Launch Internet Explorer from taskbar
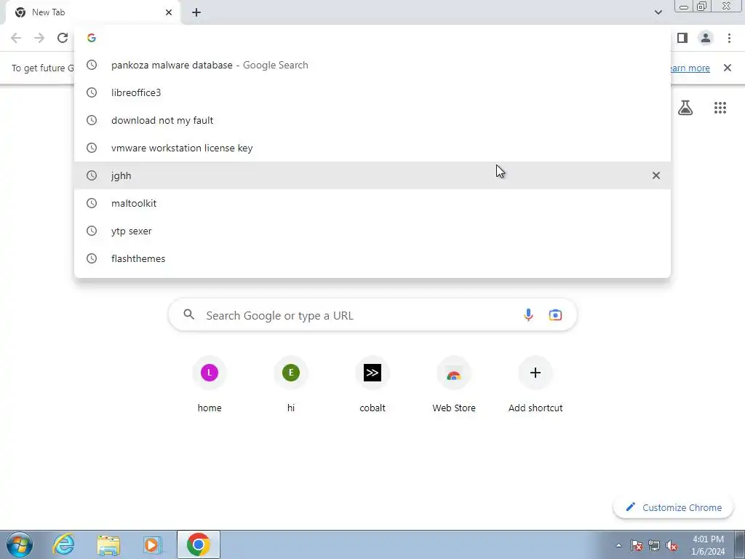Screen dimensions: 745x559 [64, 544]
